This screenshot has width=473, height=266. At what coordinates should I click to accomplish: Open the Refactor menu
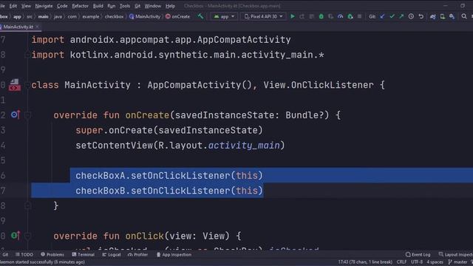pyautogui.click(x=80, y=6)
